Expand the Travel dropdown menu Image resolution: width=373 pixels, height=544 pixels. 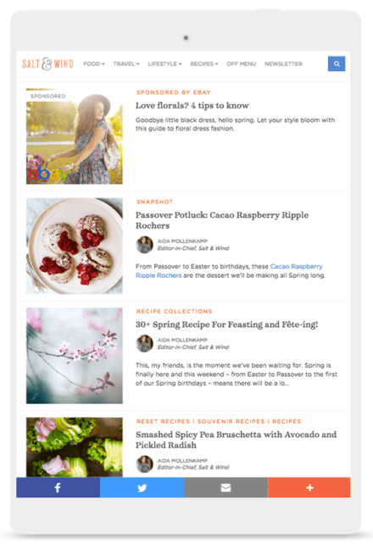(126, 64)
